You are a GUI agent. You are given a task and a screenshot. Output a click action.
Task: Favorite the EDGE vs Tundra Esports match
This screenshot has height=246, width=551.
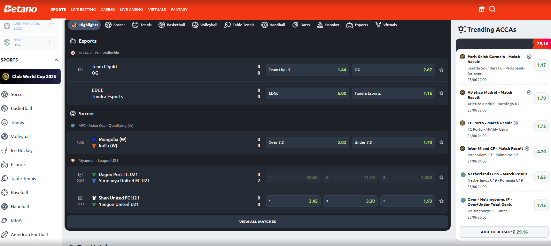(x=441, y=93)
